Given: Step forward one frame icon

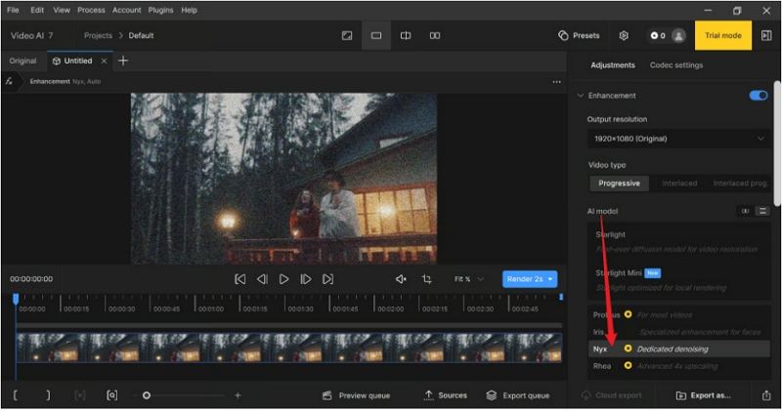Looking at the screenshot, I should pos(306,279).
